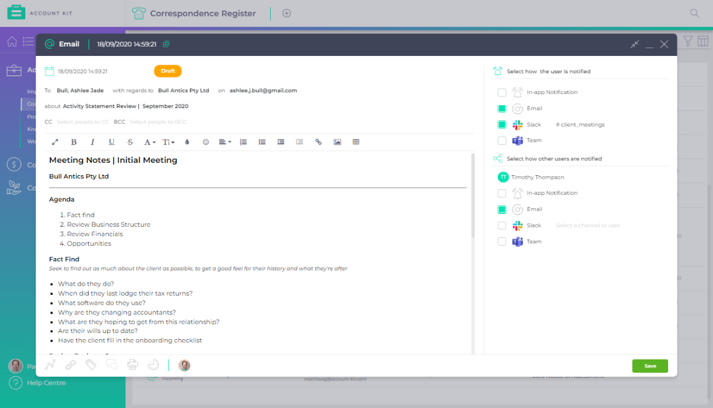Screen dimensions: 713x408
Task: Open the print option for this correspondence
Action: 132,365
